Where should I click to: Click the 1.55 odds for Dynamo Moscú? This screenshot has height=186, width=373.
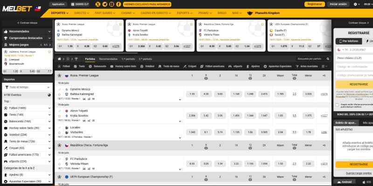click(x=192, y=94)
